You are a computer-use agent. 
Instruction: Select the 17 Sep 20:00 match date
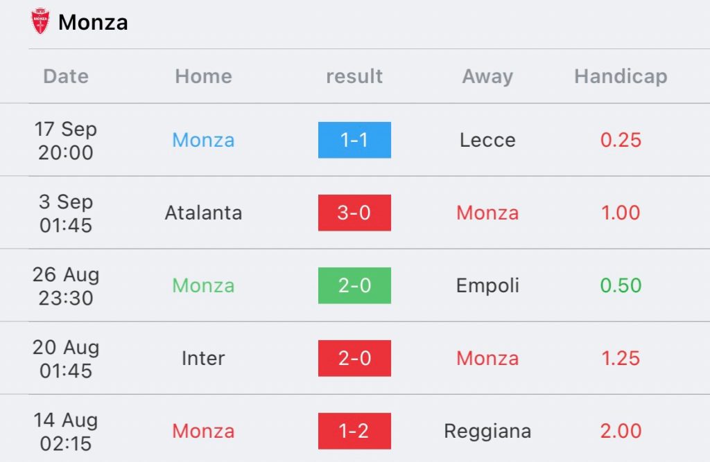(x=66, y=140)
